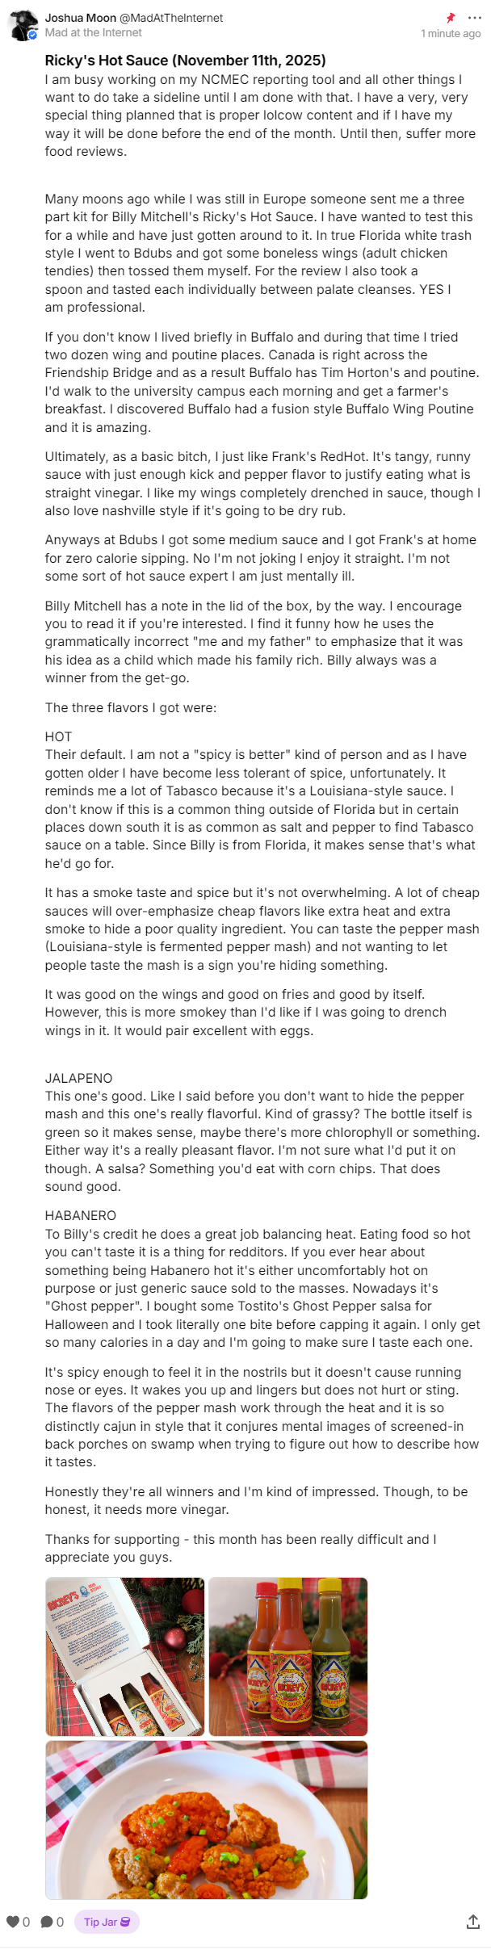Click the @MadAtTheInternet handle
The height and width of the screenshot is (1950, 491).
tap(171, 18)
